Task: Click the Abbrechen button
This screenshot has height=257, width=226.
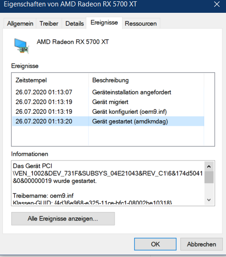Action: (x=201, y=244)
